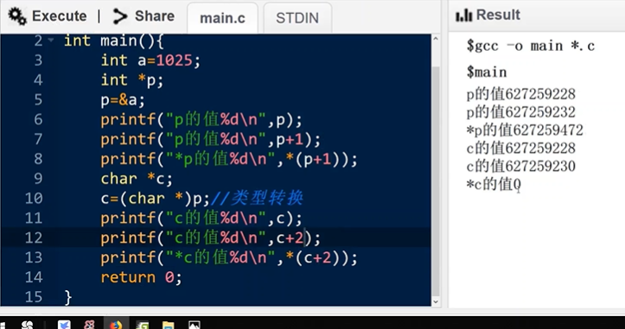This screenshot has width=625, height=329.
Task: Click the printf line ending with ",c+2);"
Action: [210, 237]
